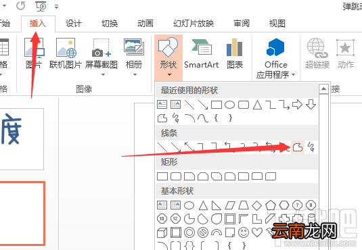Pick the Down Arrow in recently used shapes
The height and width of the screenshot is (250, 362).
click(311, 105)
